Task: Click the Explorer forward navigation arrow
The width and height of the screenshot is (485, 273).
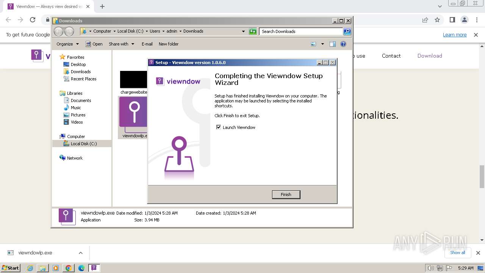Action: pyautogui.click(x=69, y=31)
